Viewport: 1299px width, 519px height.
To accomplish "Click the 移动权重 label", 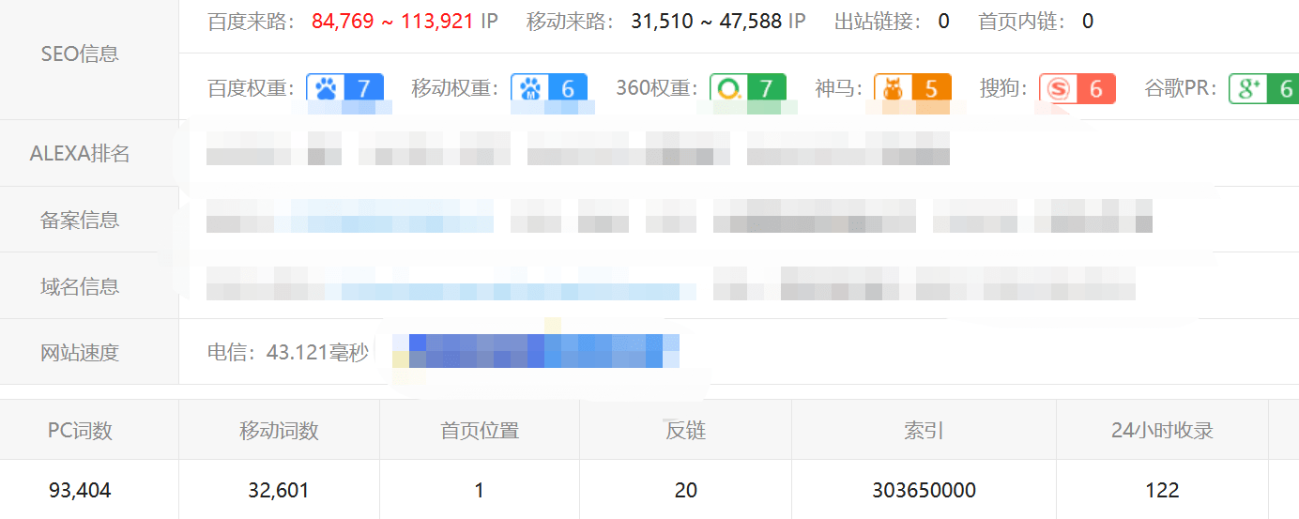I will (x=455, y=88).
